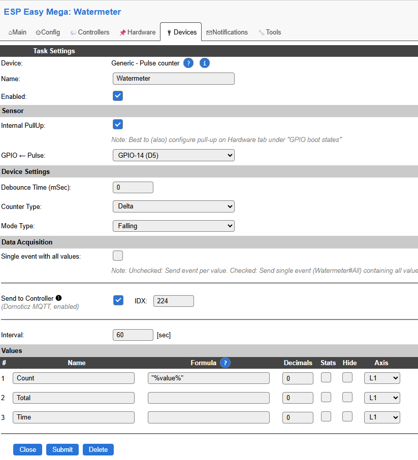Open the Tools tab
Screen dimensions: 418x460
tap(269, 32)
